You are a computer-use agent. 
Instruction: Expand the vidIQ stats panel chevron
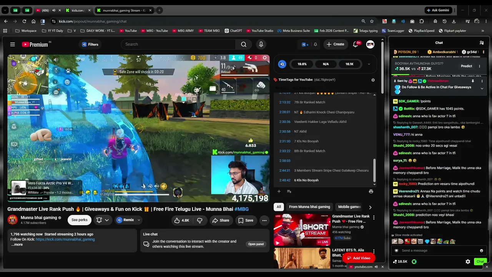click(369, 64)
